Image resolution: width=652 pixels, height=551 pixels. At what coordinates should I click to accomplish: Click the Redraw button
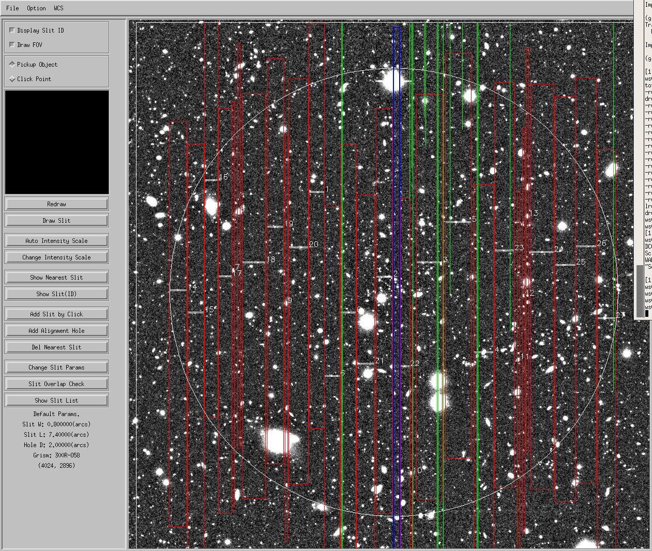pyautogui.click(x=57, y=204)
